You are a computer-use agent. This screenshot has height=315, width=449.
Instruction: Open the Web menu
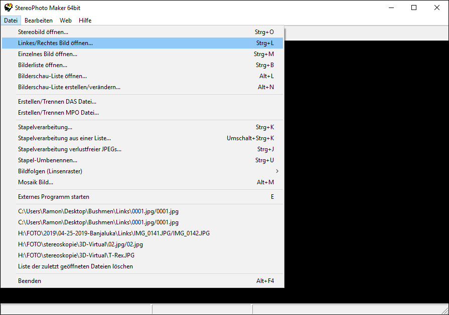[66, 21]
